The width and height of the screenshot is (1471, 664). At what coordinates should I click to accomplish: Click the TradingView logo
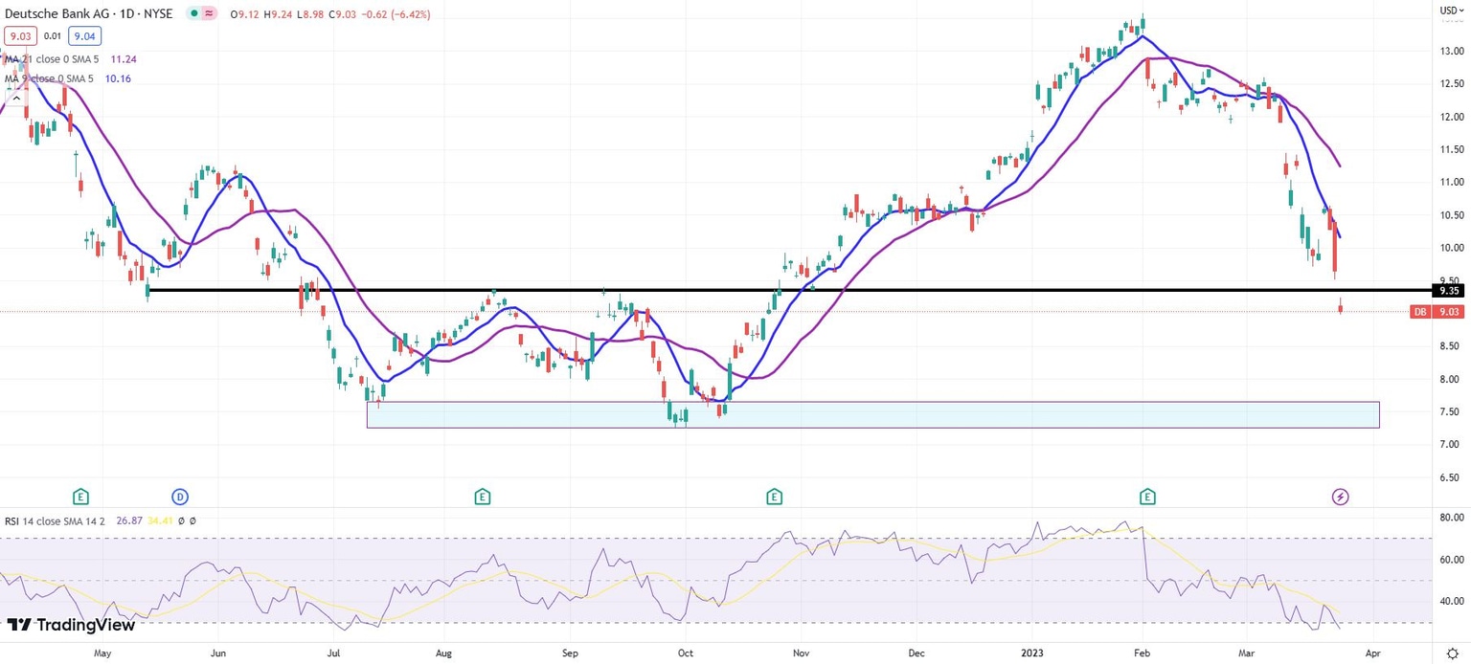[71, 625]
